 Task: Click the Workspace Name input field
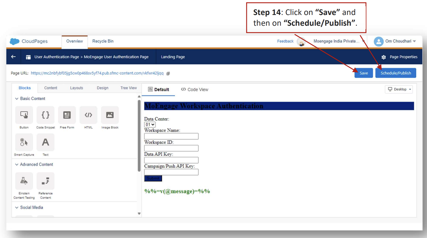(171, 136)
